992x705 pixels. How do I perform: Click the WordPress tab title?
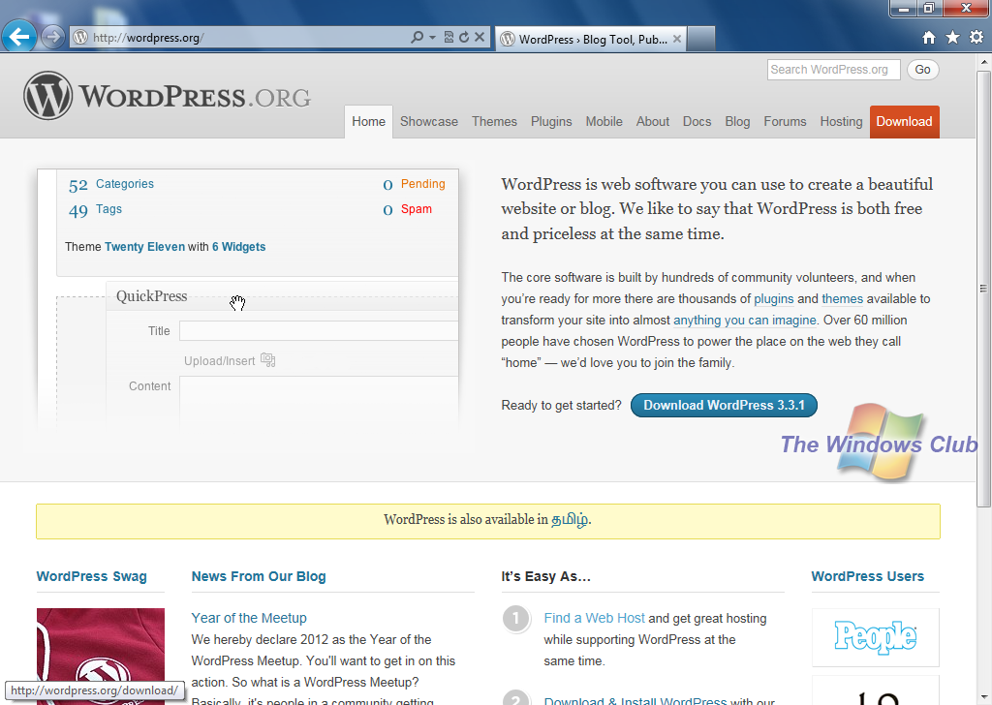point(593,39)
